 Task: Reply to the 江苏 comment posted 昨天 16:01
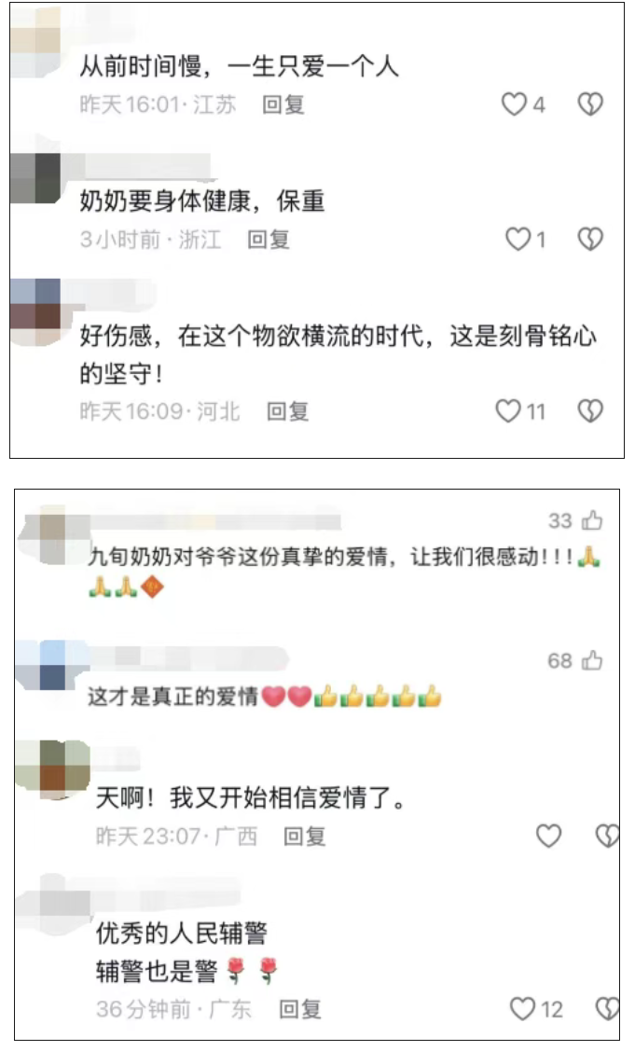click(283, 104)
